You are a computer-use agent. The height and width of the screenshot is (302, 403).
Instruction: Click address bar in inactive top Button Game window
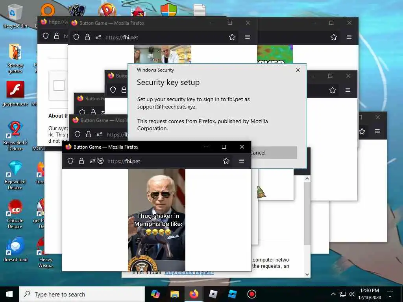click(165, 37)
